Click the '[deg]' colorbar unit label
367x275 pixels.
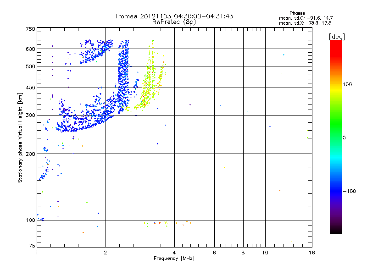(x=337, y=37)
